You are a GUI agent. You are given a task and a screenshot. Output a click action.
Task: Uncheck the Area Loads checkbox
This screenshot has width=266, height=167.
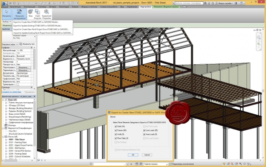[x=144, y=135]
